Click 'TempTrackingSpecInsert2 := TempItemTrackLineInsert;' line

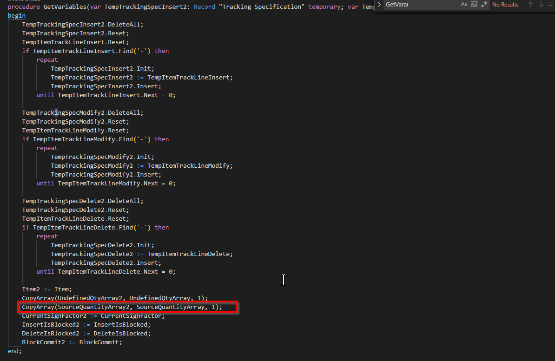pyautogui.click(x=142, y=78)
